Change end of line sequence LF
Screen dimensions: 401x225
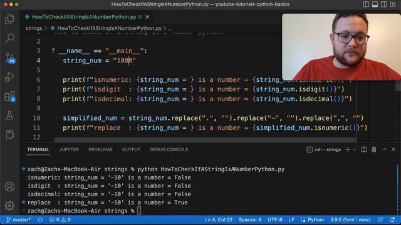coord(291,219)
